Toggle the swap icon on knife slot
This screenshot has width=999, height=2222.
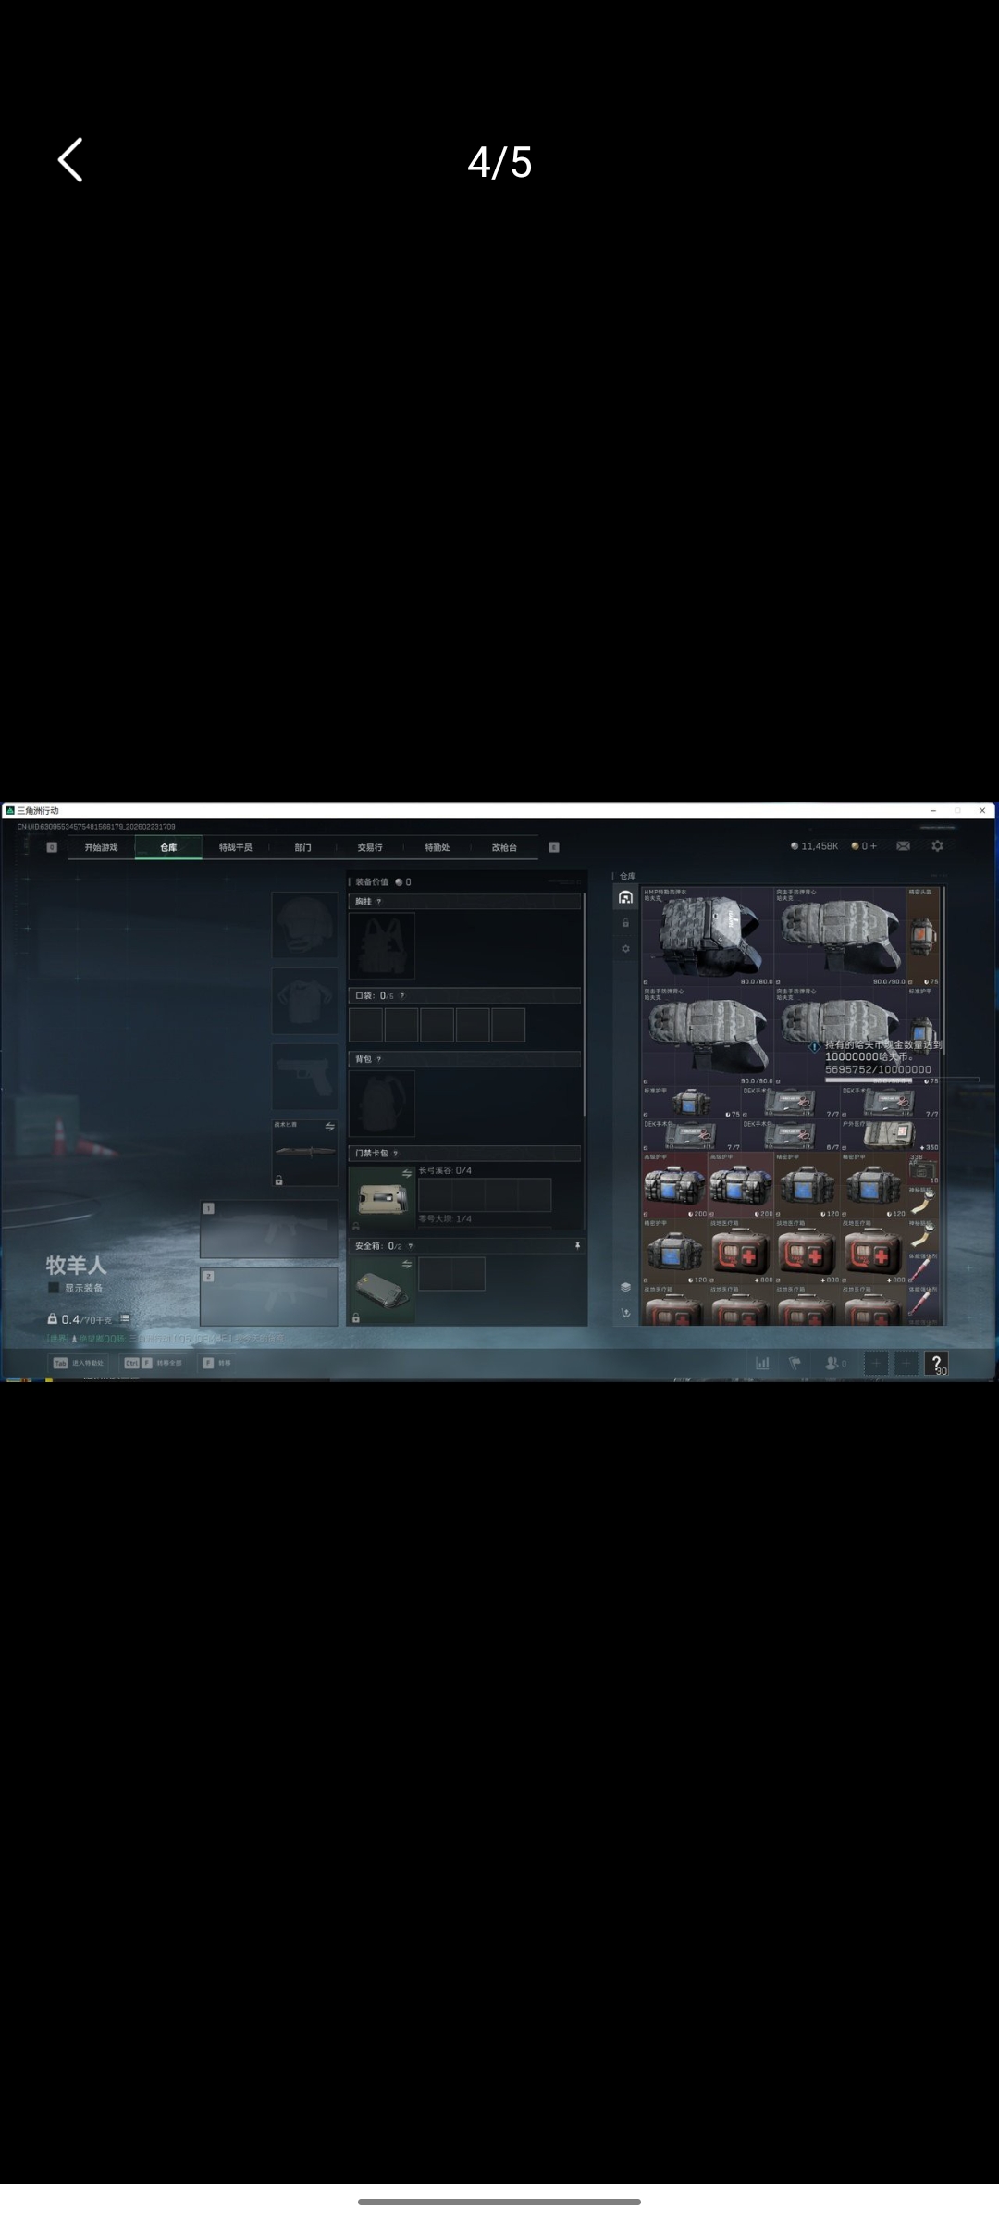click(x=329, y=1127)
